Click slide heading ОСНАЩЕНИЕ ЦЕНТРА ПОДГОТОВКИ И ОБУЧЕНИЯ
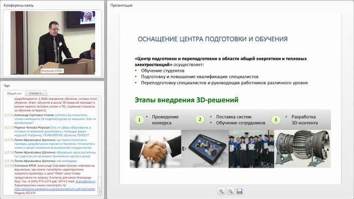Screen dimensions: 354x199 (212, 39)
